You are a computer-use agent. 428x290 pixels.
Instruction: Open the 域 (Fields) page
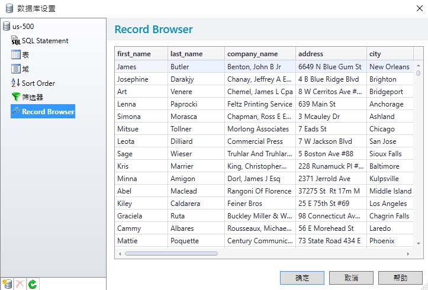point(25,69)
